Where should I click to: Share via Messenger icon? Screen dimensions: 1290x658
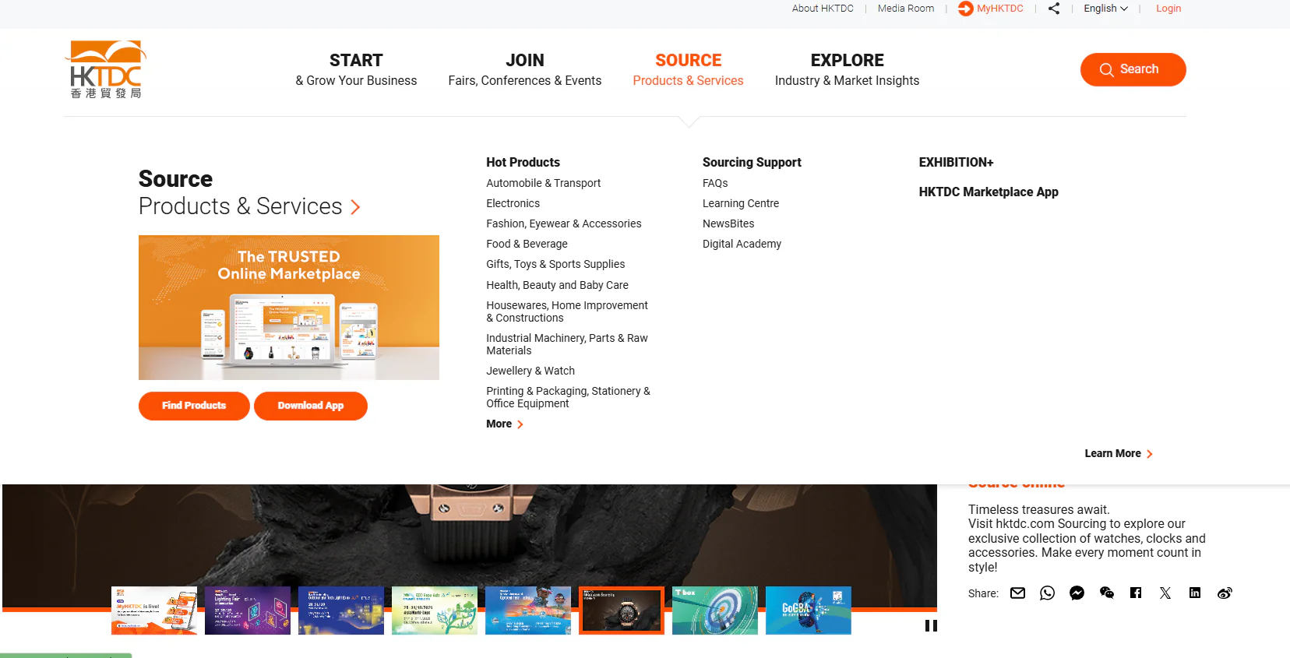1077,593
